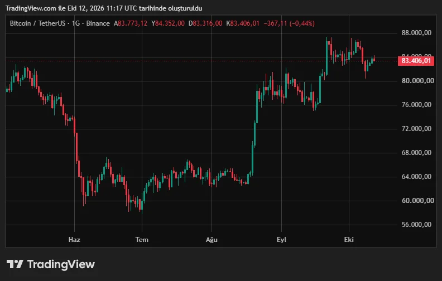
Task: Click the Eyl month label on time axis
Action: [281, 240]
